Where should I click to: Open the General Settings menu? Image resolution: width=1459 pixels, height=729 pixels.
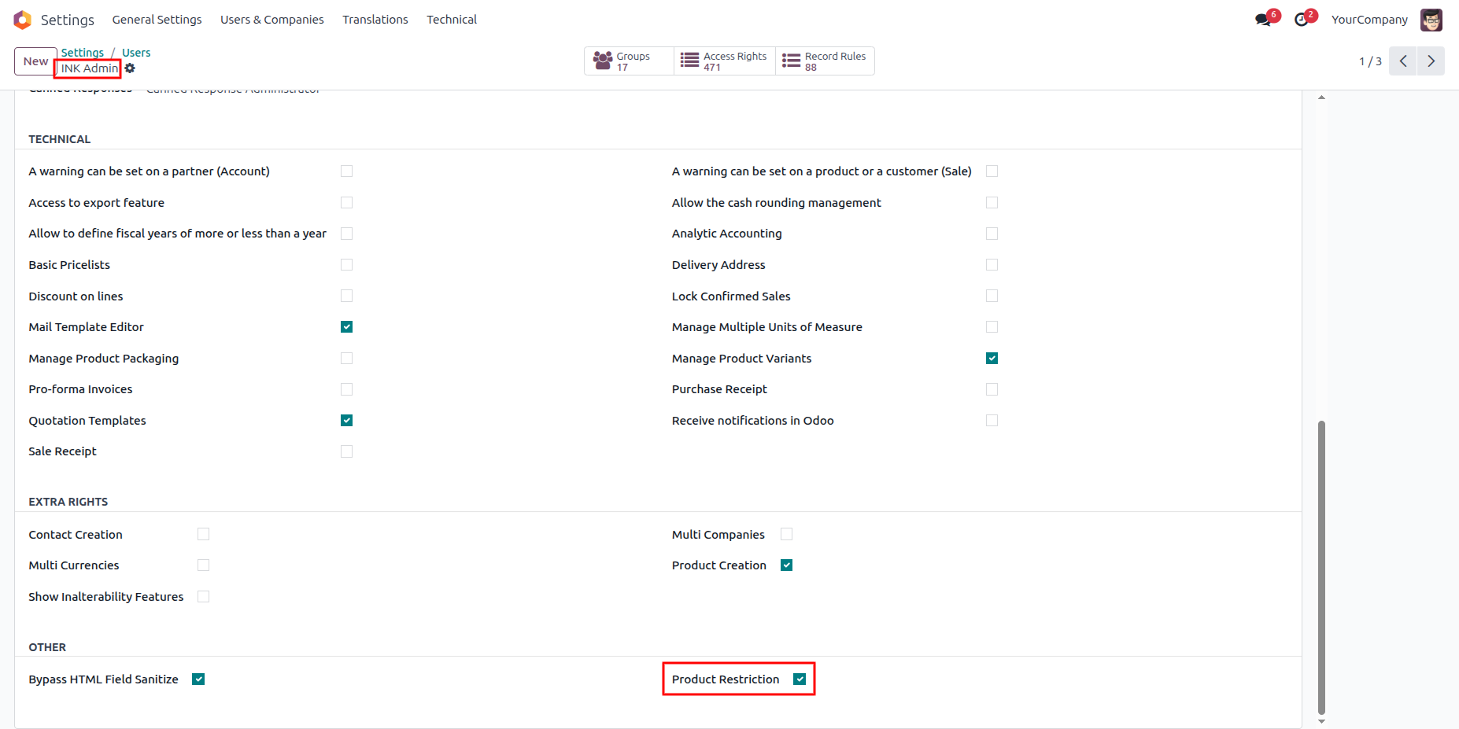[157, 20]
